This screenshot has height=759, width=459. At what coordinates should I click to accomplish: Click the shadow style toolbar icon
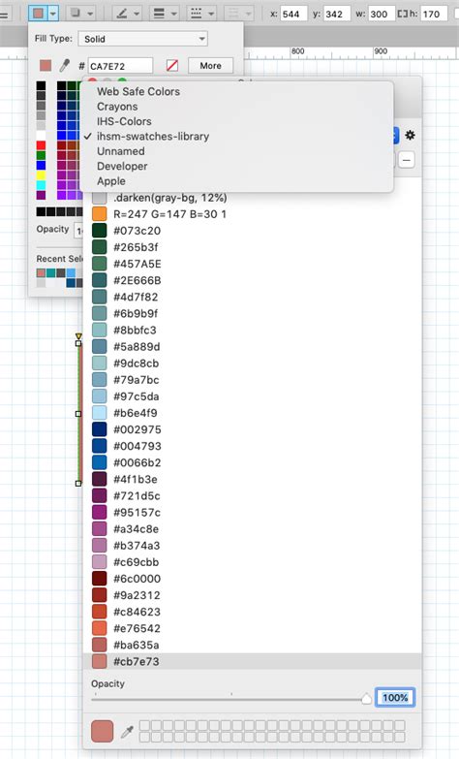[x=75, y=13]
